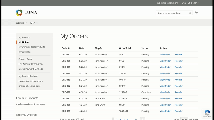Click the Status column header

pyautogui.click(x=144, y=48)
